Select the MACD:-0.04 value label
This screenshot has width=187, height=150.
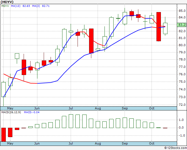[32, 112]
